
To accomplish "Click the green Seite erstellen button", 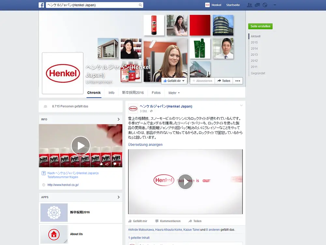I will click(260, 26).
